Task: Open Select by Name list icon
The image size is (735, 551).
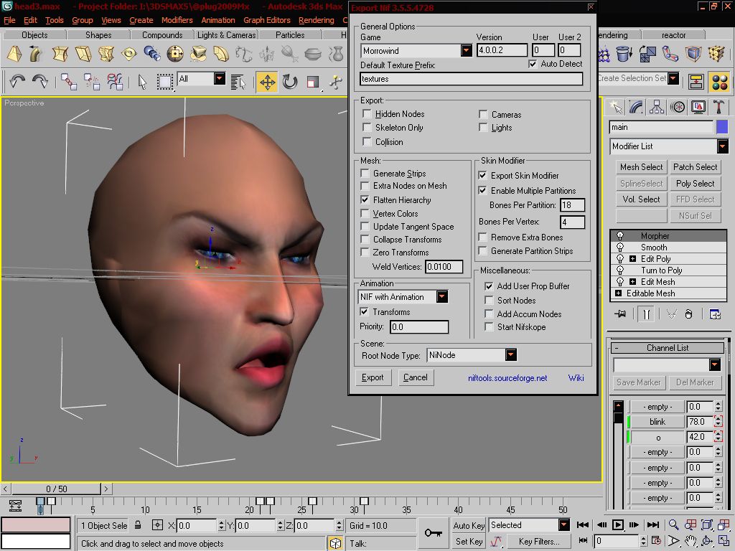Action: 238,82
